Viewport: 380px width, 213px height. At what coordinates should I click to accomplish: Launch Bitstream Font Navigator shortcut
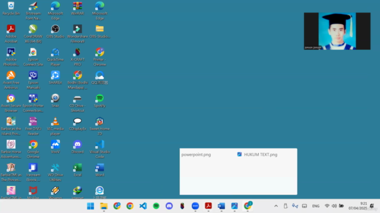pyautogui.click(x=33, y=11)
